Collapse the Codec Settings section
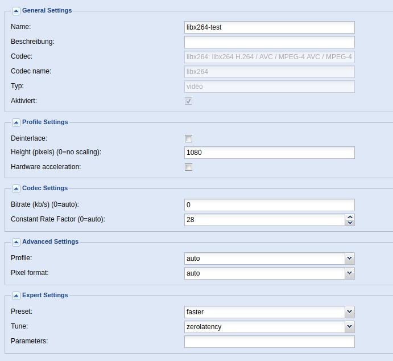This screenshot has width=393, height=361. pos(16,188)
